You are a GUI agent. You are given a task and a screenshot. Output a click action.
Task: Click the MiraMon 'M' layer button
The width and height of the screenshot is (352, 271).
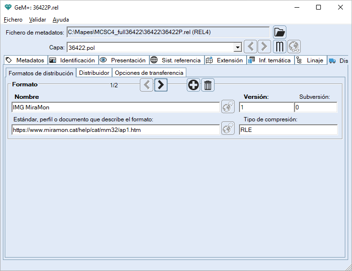(280, 47)
